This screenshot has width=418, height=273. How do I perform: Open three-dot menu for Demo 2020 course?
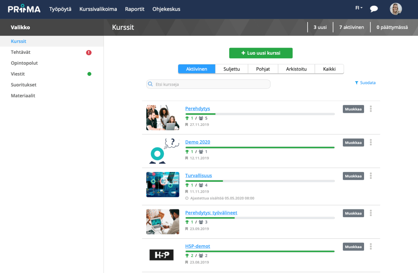[371, 142]
